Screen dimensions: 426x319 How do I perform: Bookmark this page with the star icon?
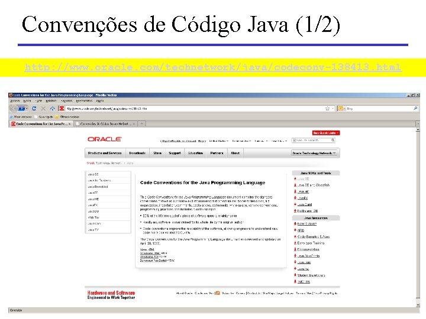327,109
